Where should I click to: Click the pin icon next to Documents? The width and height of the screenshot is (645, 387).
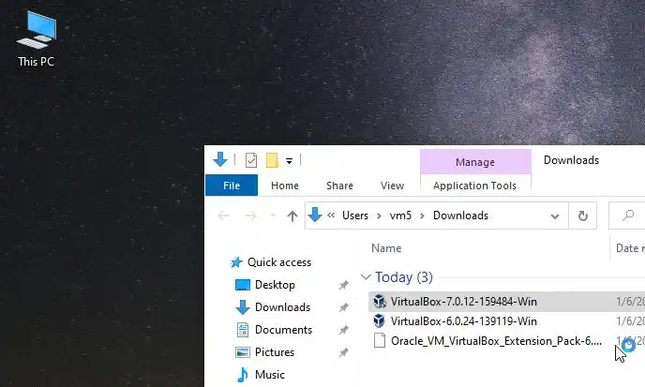coord(343,330)
